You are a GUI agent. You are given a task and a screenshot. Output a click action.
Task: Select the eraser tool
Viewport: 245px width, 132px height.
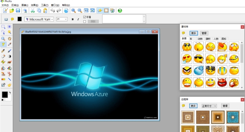point(3,56)
